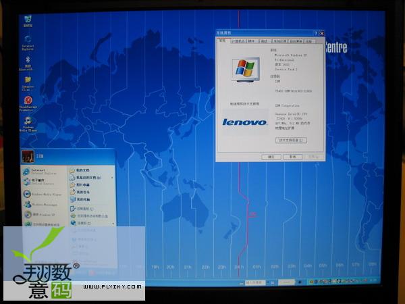The height and width of the screenshot is (304, 405).
Task: Open the Bluetooth desktop icon
Action: pyautogui.click(x=27, y=64)
